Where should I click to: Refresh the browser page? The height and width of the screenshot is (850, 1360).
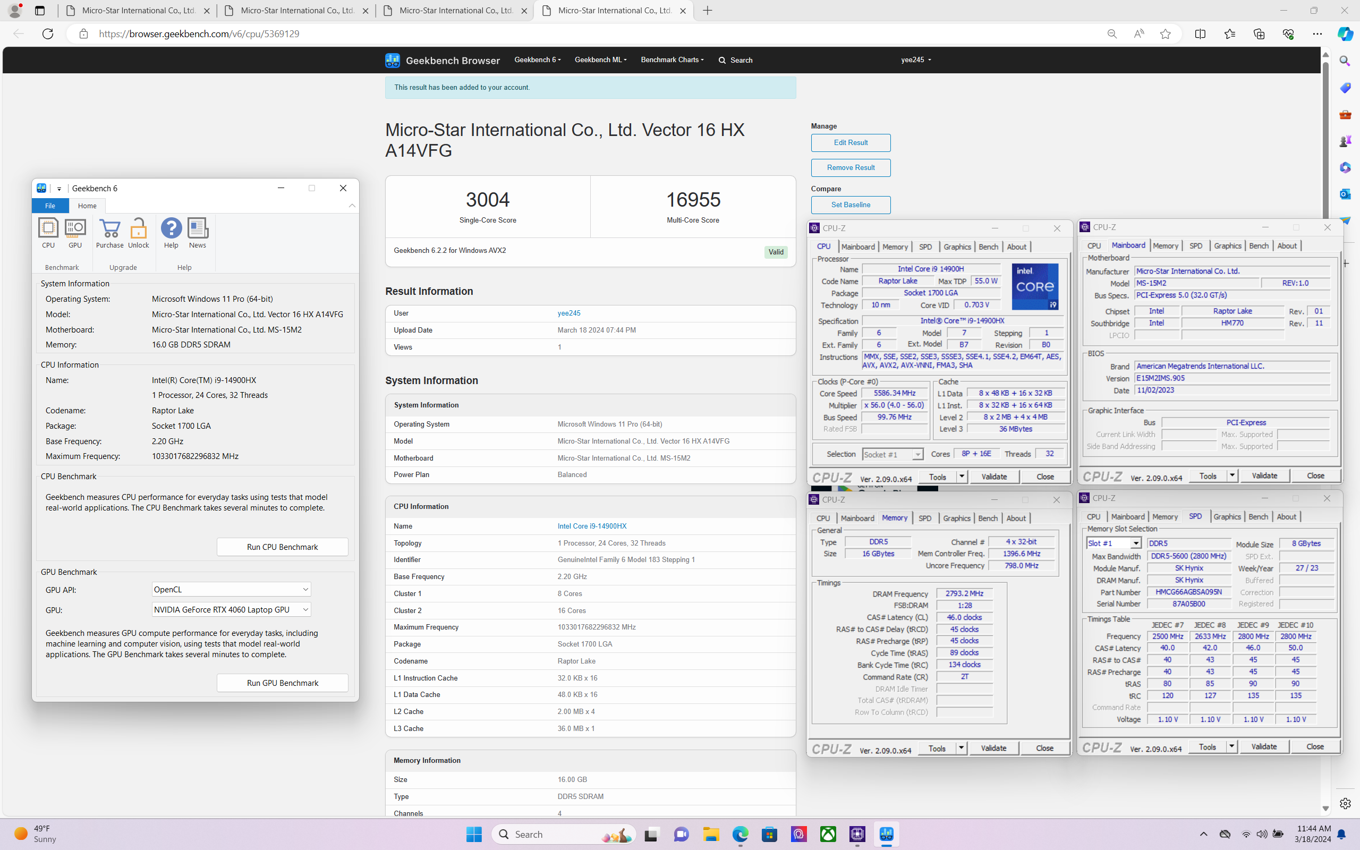tap(48, 33)
